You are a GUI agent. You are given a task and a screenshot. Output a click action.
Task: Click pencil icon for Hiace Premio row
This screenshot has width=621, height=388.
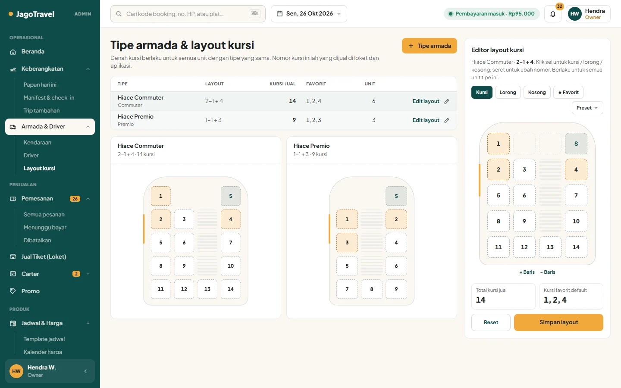click(447, 120)
